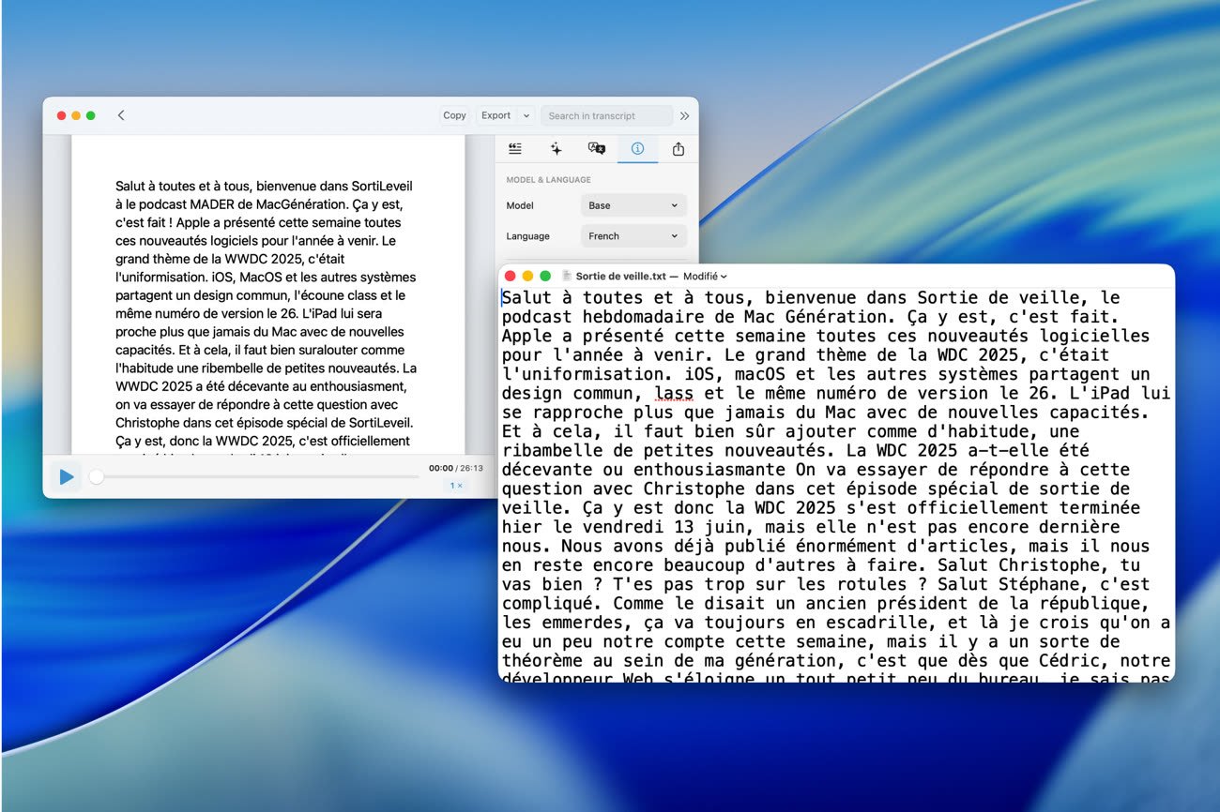Show toolbar overflow double-chevron
Screen dimensions: 1220x812
pyautogui.click(x=684, y=115)
